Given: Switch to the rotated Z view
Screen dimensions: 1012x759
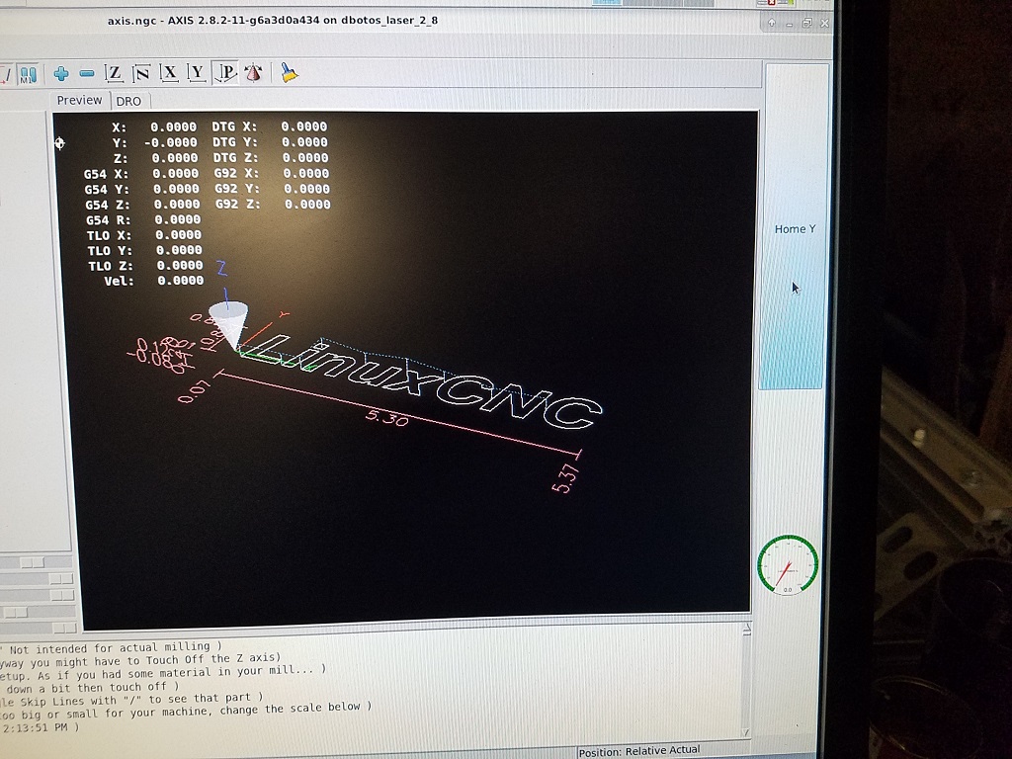Looking at the screenshot, I should click(x=141, y=73).
